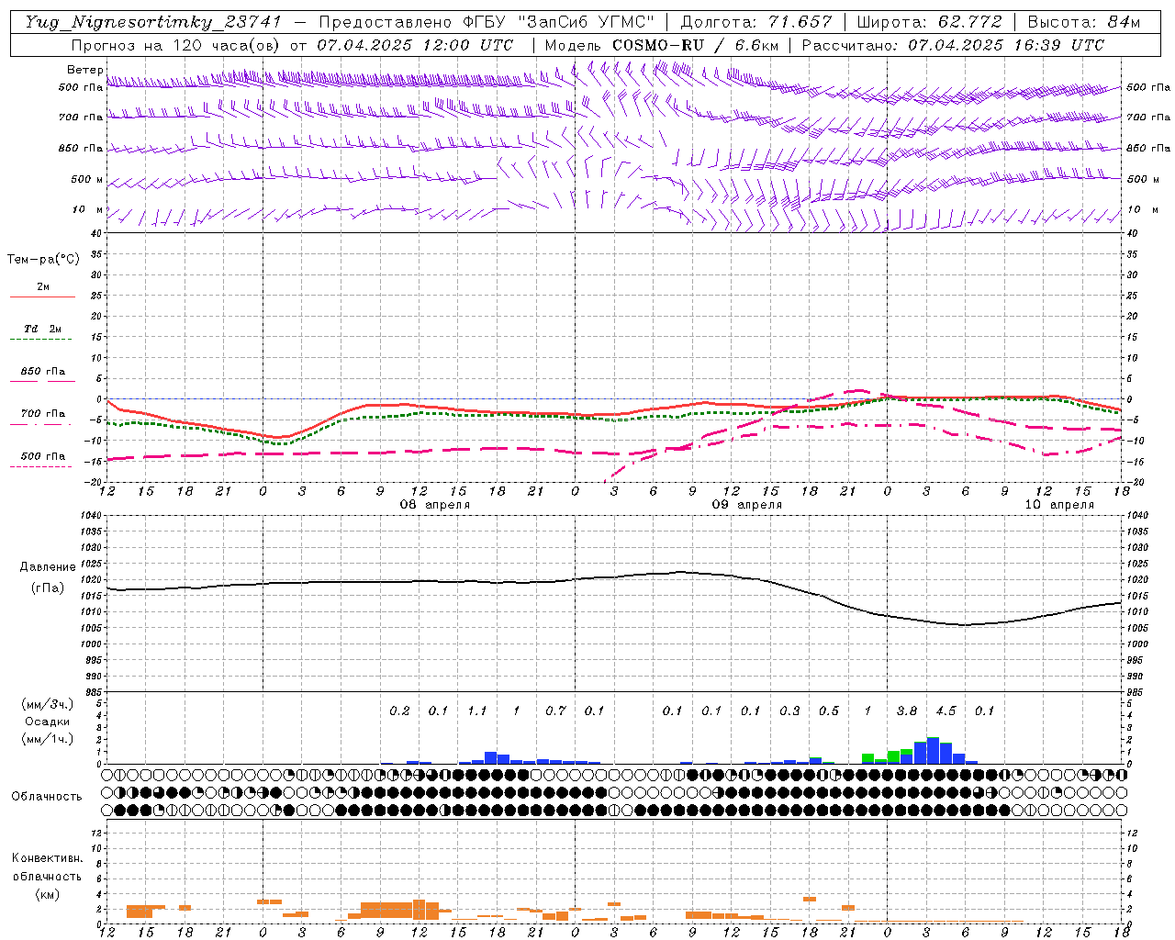Click the 08 апреля date label
This screenshot has height=940, width=1175.
[435, 505]
